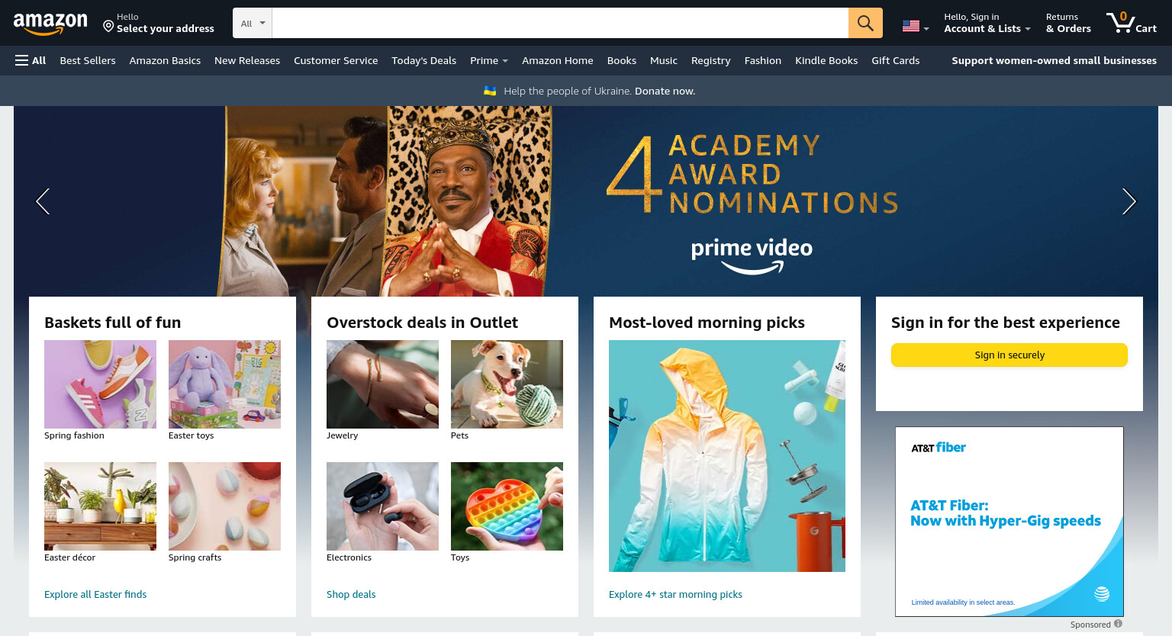Open the Easter toys thumbnail

[x=224, y=384]
